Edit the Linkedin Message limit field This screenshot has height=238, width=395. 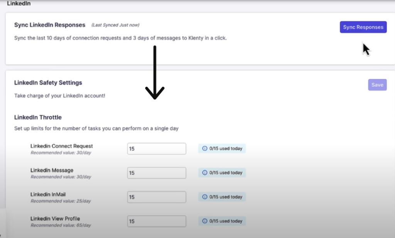pos(157,173)
